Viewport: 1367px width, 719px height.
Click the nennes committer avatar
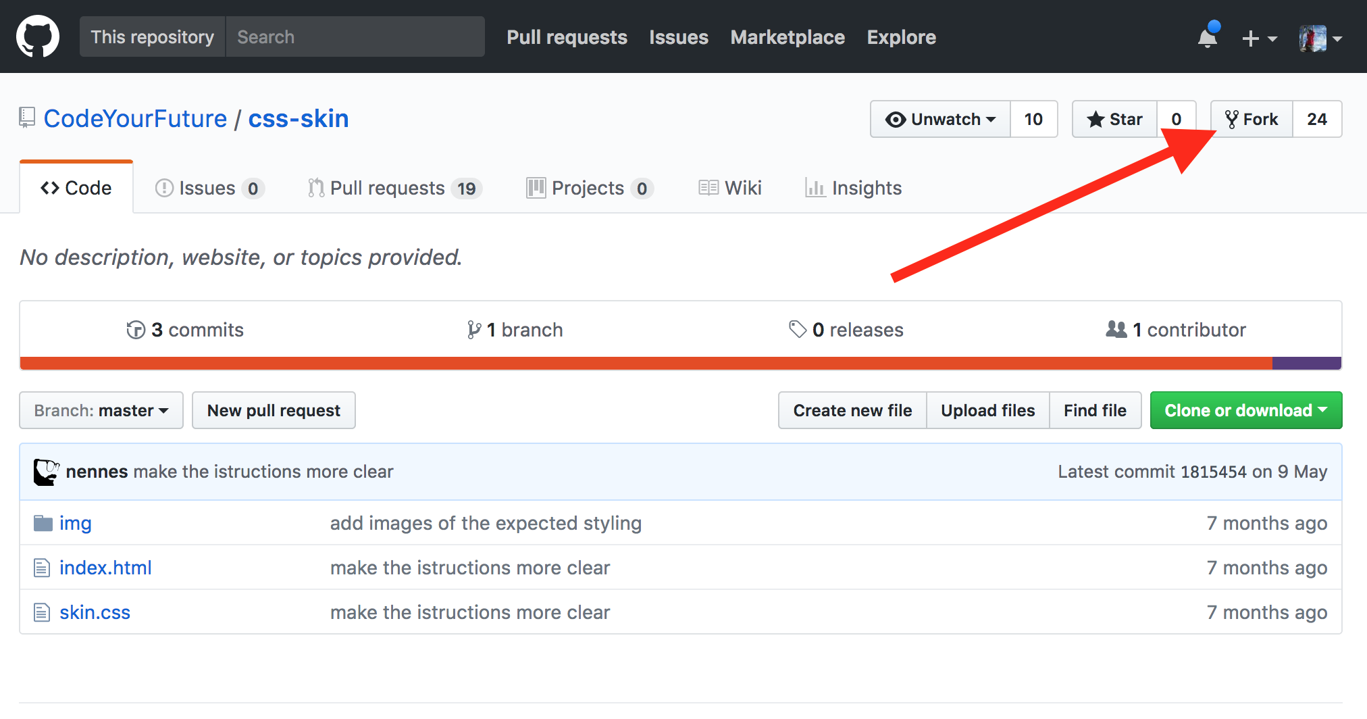coord(46,472)
